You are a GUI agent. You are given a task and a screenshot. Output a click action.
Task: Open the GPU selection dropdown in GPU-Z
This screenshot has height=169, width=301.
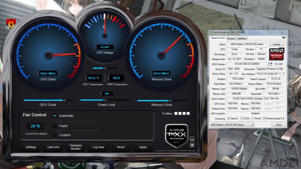click(x=232, y=125)
